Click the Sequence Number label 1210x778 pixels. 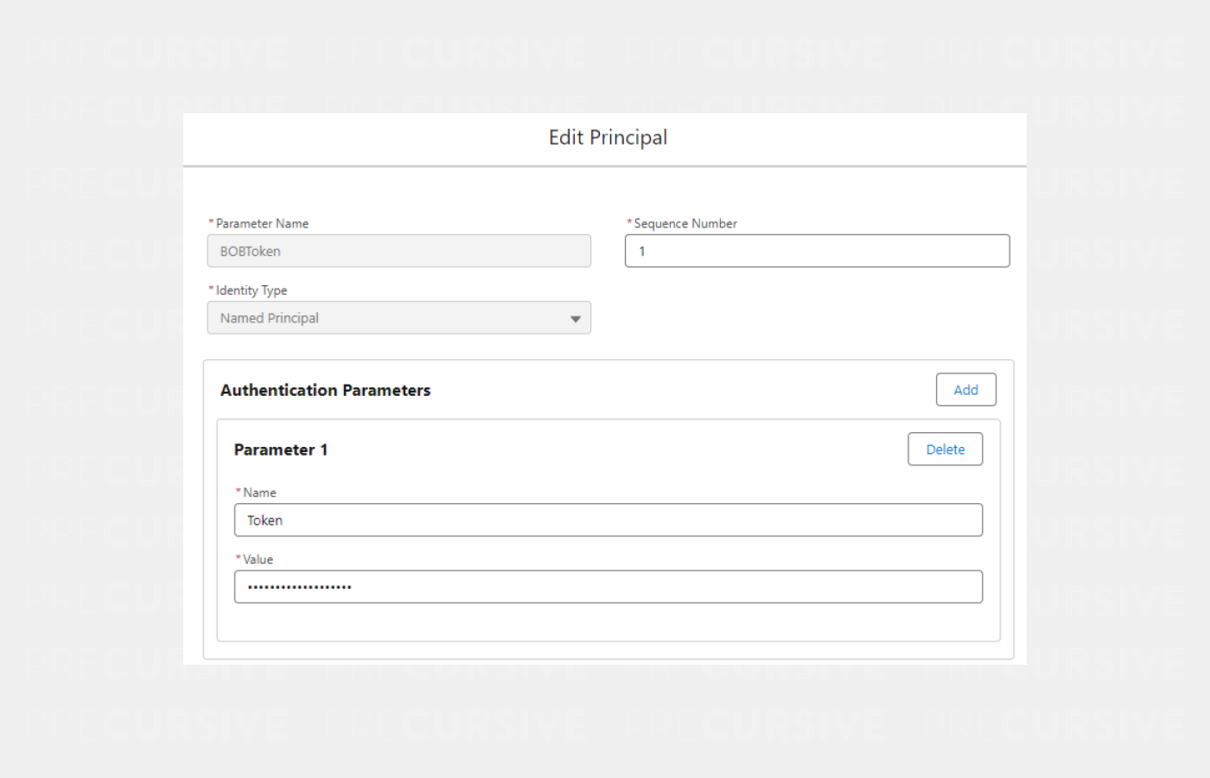coord(685,223)
